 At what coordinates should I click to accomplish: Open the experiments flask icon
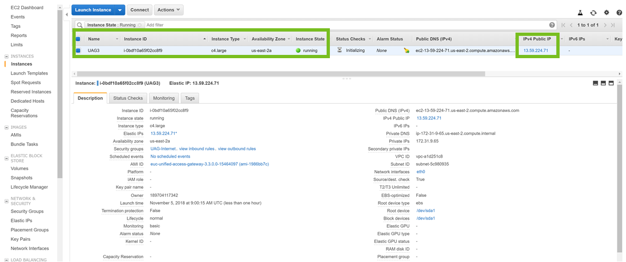tap(581, 13)
